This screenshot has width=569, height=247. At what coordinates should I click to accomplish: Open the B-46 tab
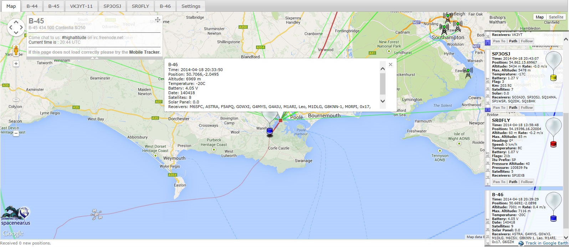tap(165, 6)
